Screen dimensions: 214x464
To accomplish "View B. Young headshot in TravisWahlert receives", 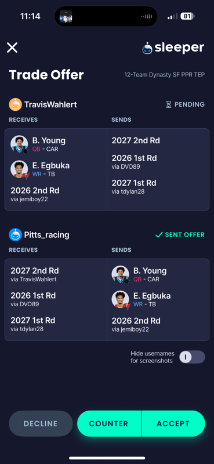I will [19, 144].
